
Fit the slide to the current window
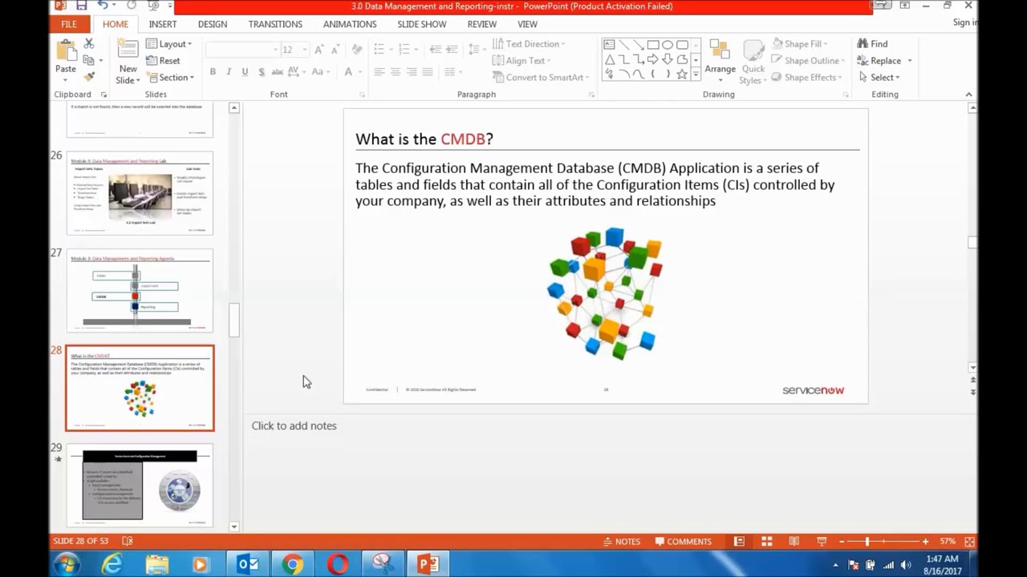click(x=970, y=542)
